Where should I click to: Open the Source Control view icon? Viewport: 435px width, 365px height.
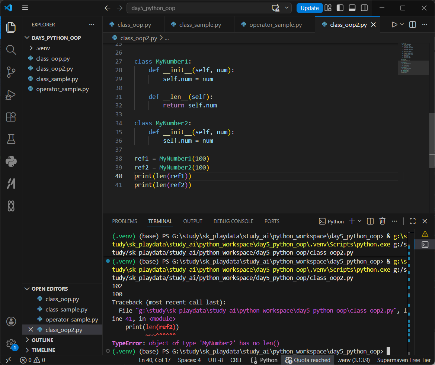click(11, 72)
